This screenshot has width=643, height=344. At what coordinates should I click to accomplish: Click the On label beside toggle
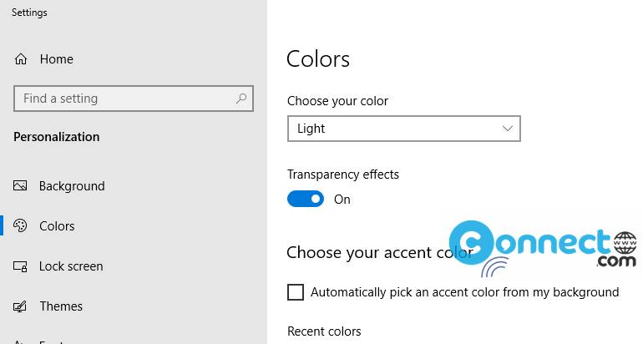342,200
